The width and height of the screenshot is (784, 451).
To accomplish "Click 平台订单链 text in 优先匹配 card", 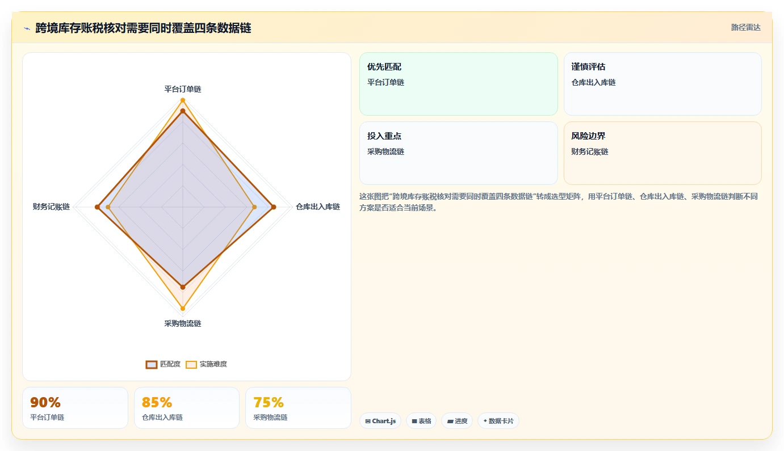I will [386, 82].
